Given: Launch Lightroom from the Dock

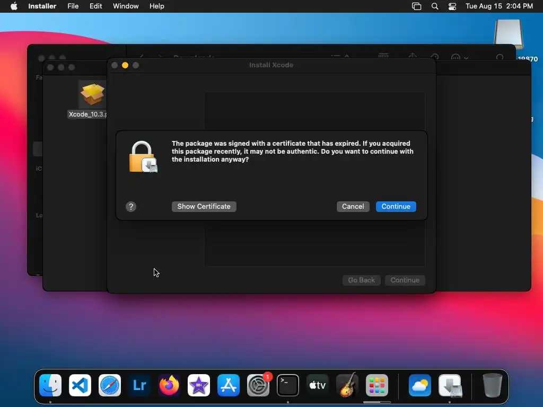Looking at the screenshot, I should point(139,385).
